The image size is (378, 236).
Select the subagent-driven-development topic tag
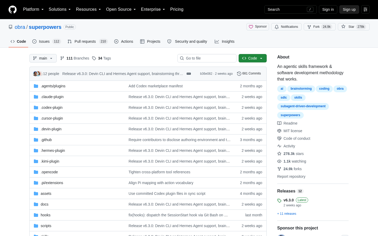pos(303,106)
